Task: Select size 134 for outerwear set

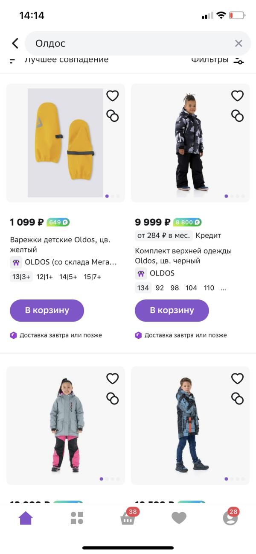Action: point(143,287)
